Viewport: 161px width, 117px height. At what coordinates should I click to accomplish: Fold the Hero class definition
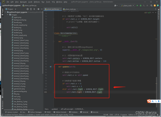coord(54,33)
